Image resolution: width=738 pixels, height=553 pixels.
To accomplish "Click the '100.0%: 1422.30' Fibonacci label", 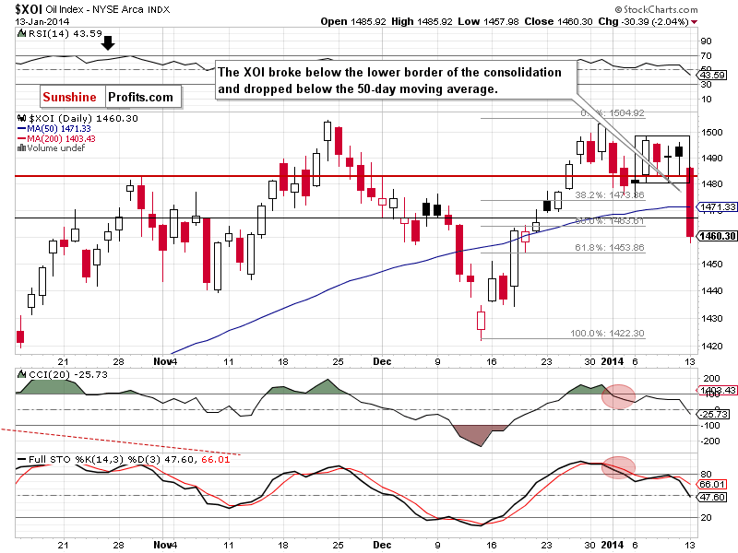I will [607, 333].
